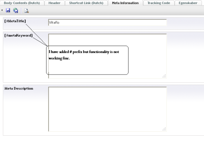Grab the Meta Description textarea resize handle

tap(164, 129)
